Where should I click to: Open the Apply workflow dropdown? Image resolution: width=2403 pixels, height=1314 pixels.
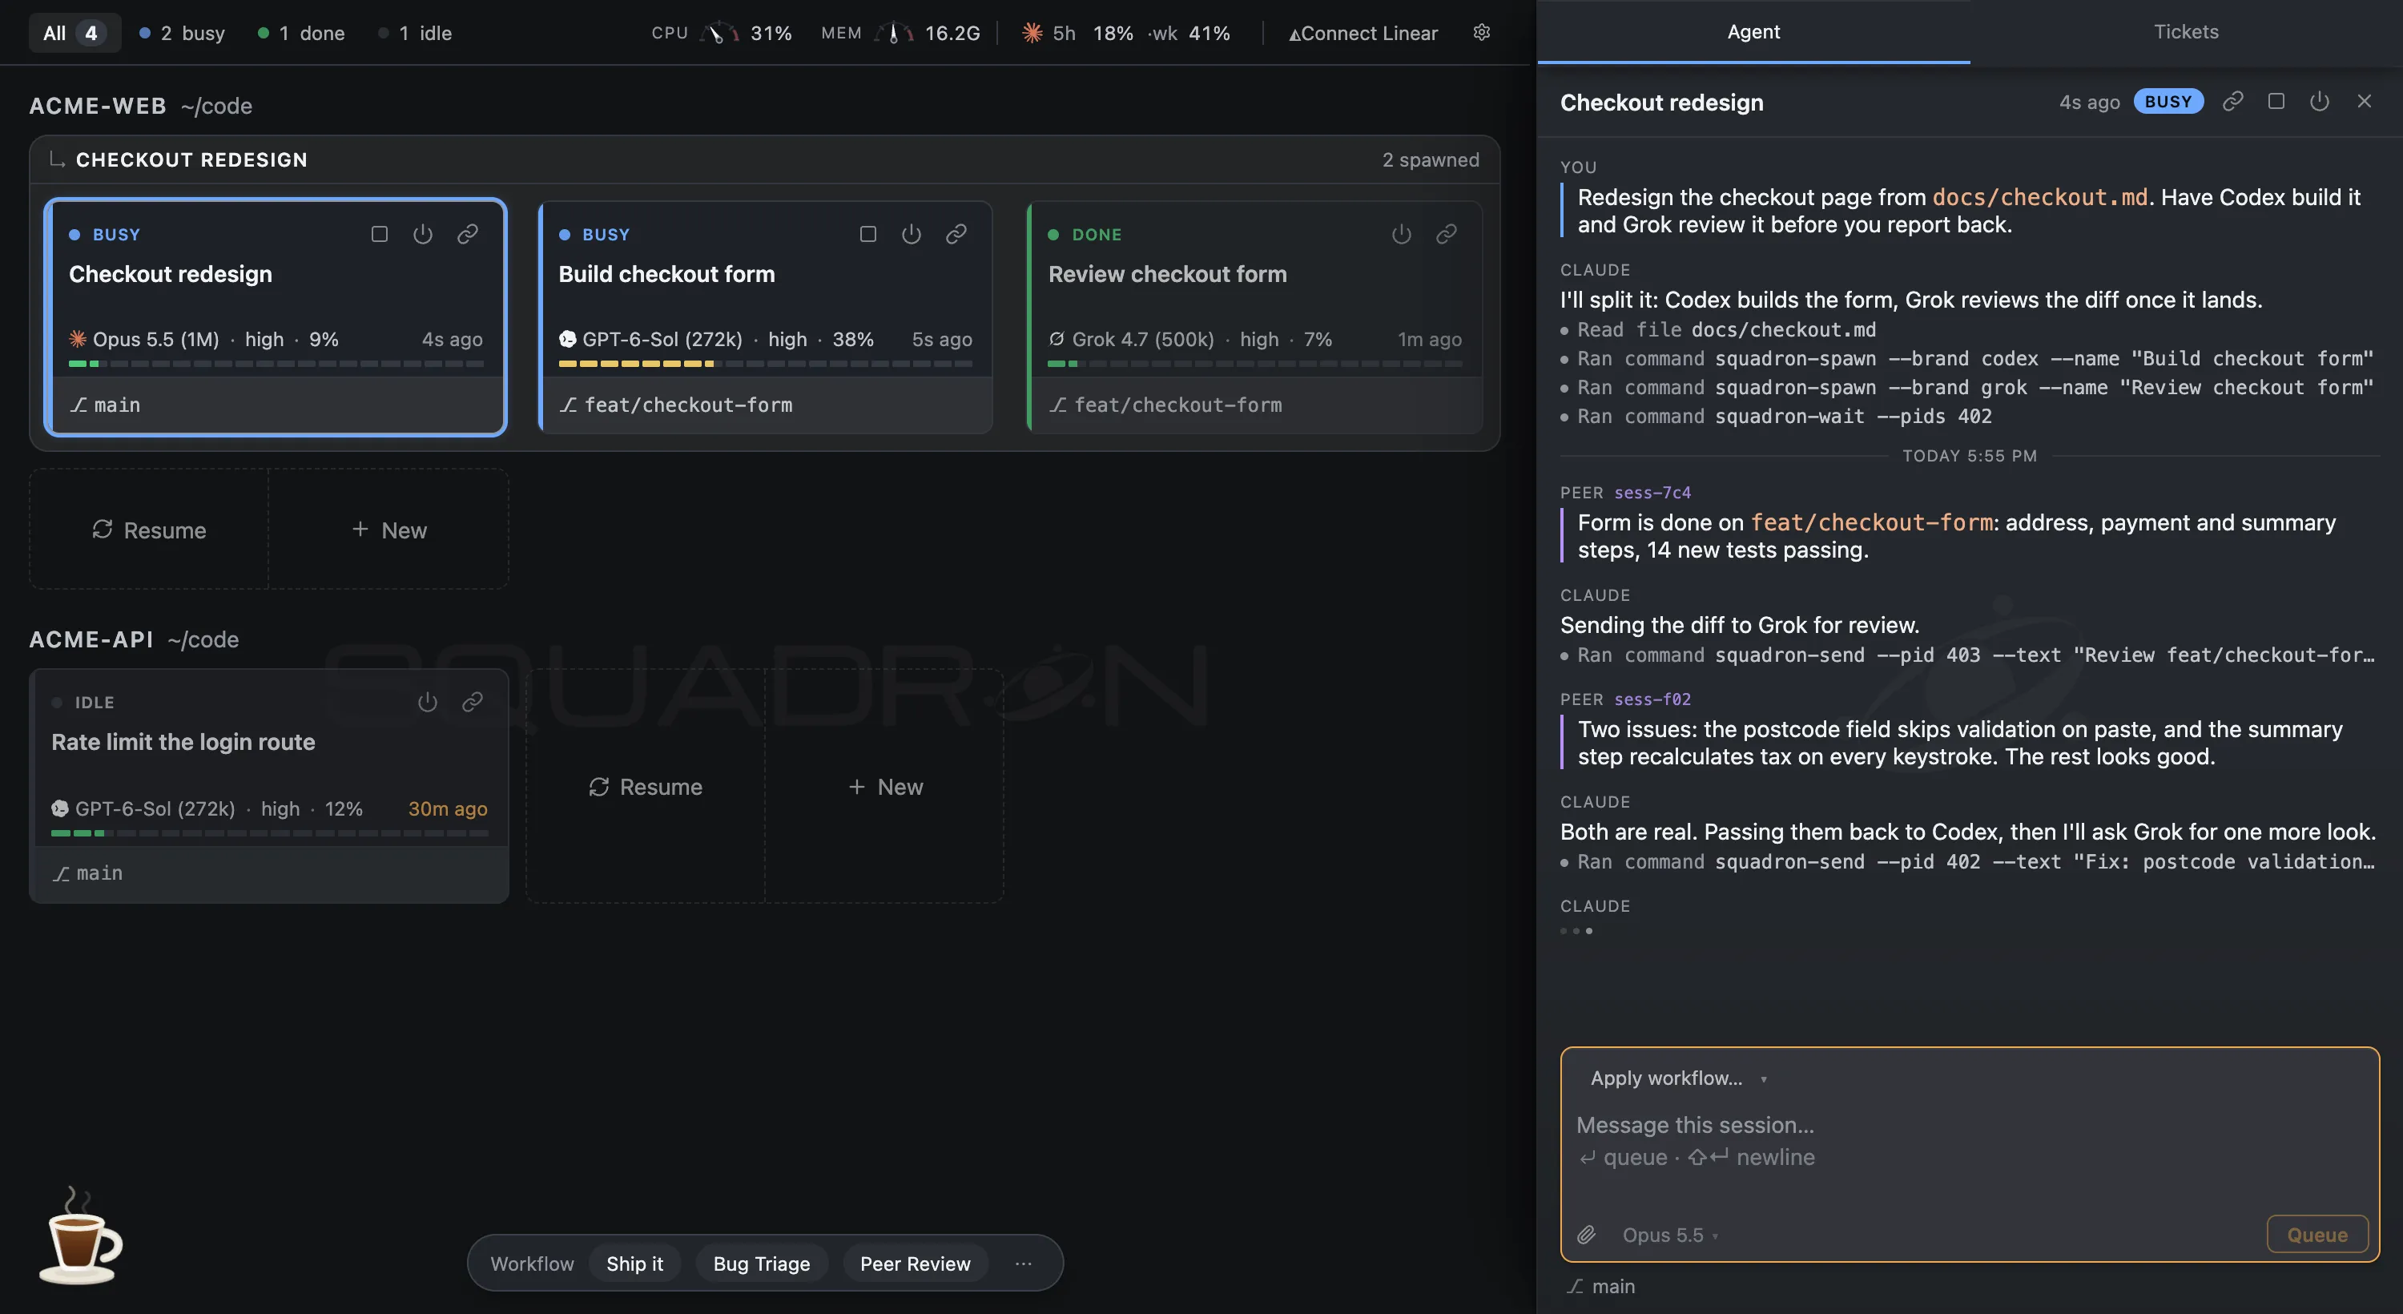coord(1677,1078)
